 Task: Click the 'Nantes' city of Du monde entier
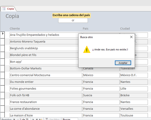point(134,82)
